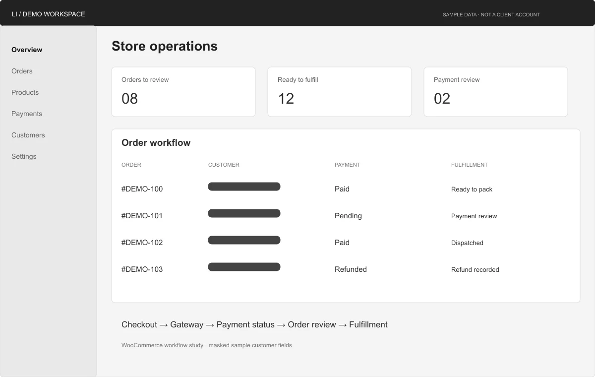
Task: Click the Store operations page title
Action: coord(165,46)
